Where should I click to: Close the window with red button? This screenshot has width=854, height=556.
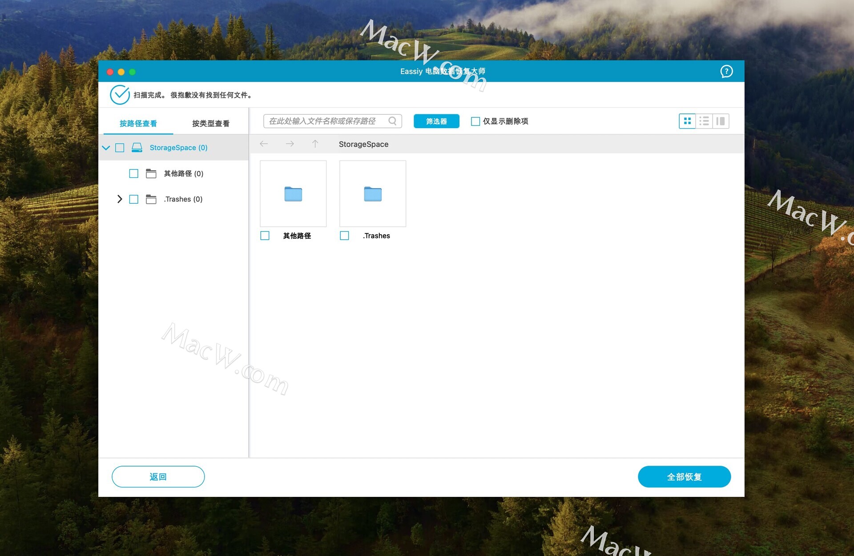tap(110, 72)
